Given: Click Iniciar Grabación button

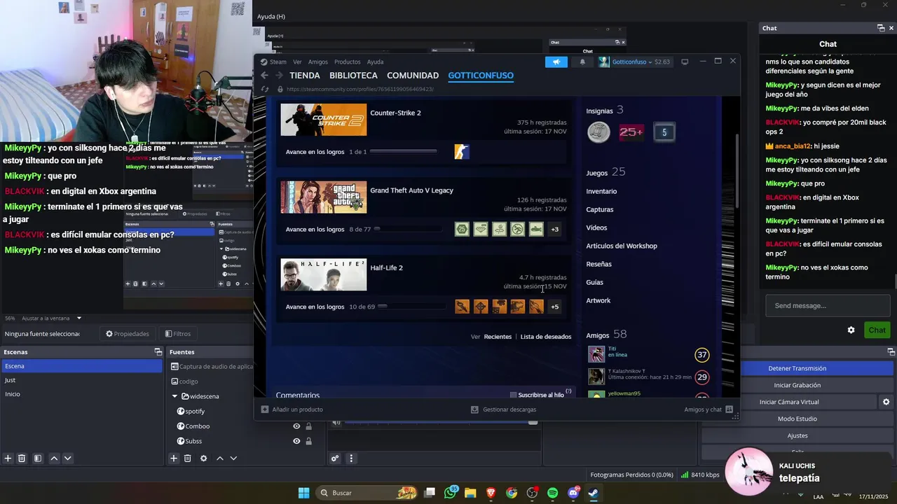Looking at the screenshot, I should pos(797,385).
